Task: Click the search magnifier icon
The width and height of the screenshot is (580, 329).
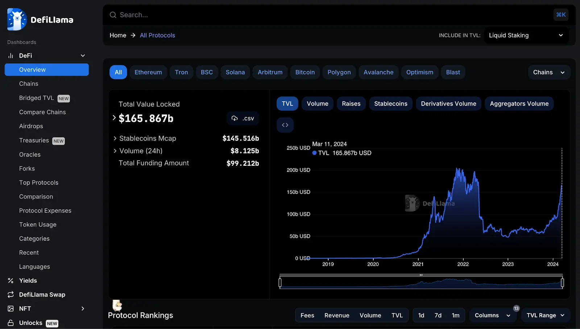Action: (x=113, y=15)
